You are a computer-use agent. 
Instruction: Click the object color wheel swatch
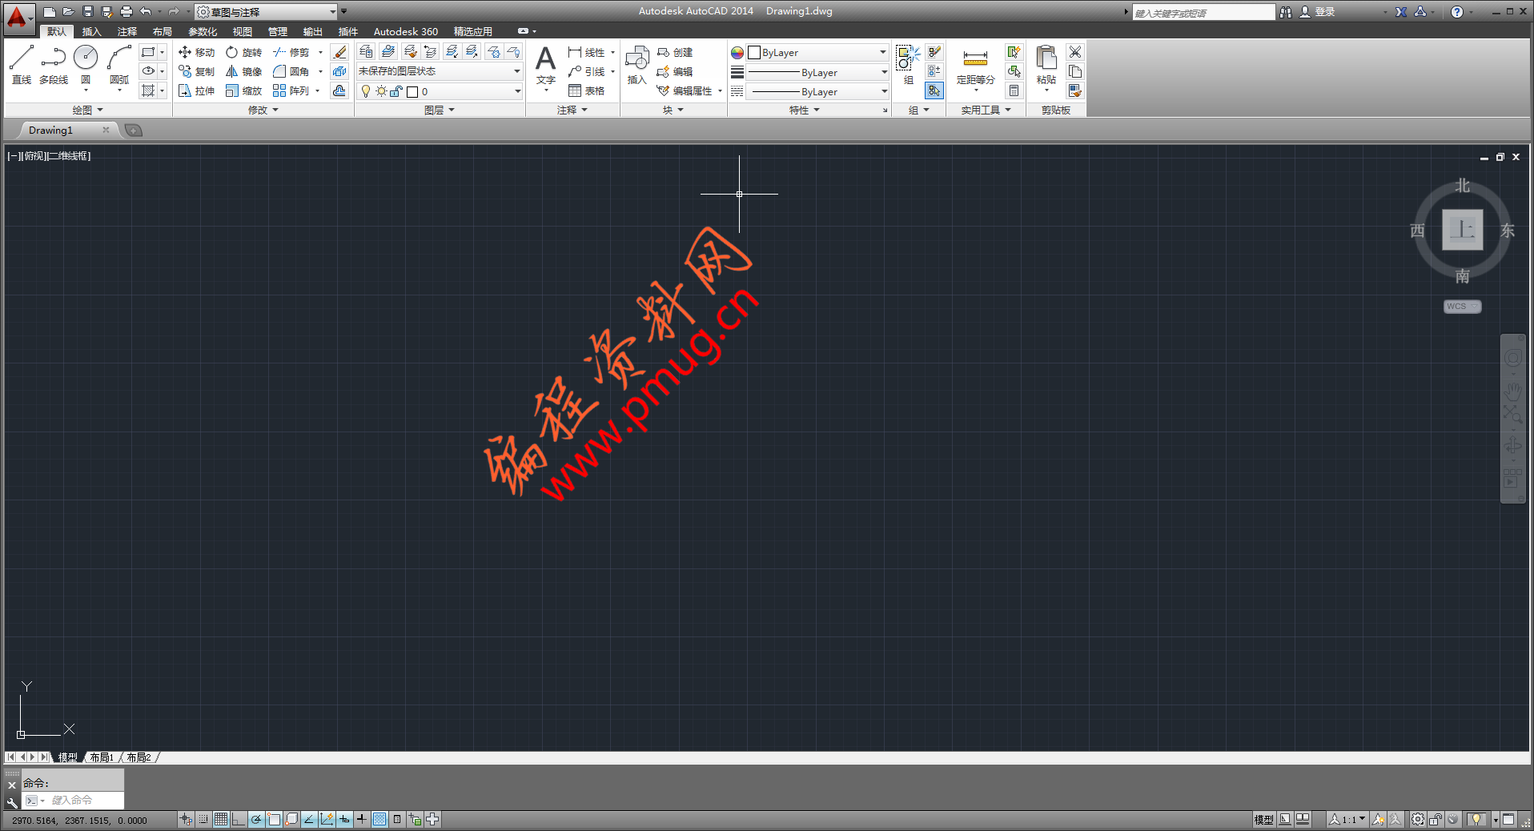(737, 52)
